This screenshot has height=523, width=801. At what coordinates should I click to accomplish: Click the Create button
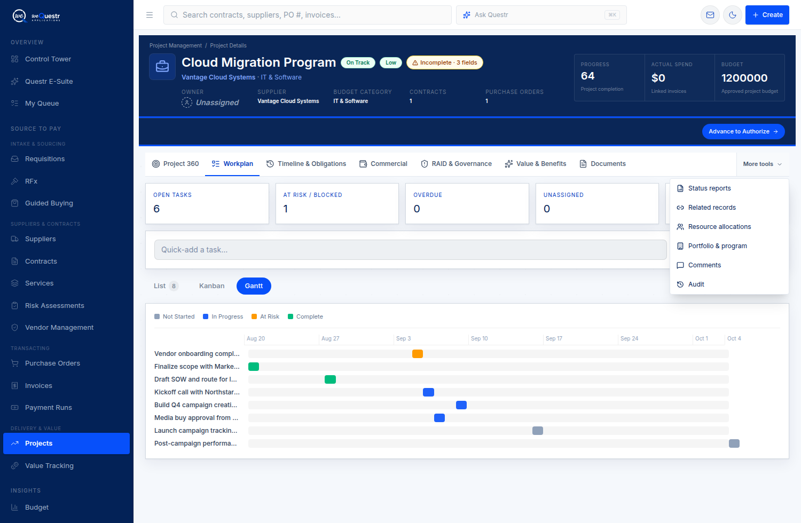click(767, 15)
